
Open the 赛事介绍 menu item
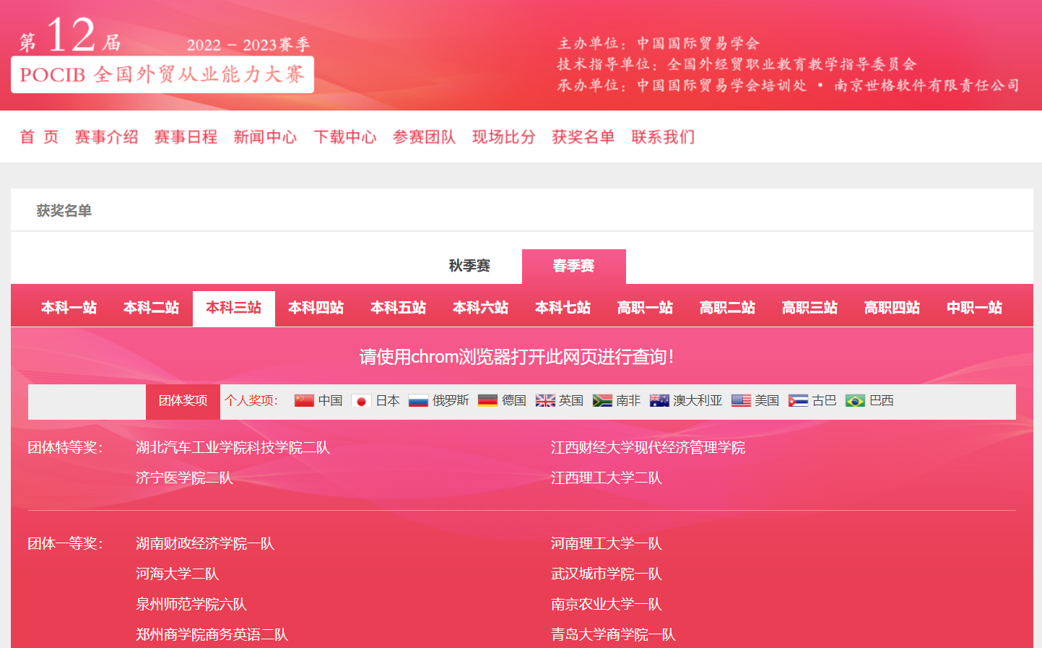106,137
